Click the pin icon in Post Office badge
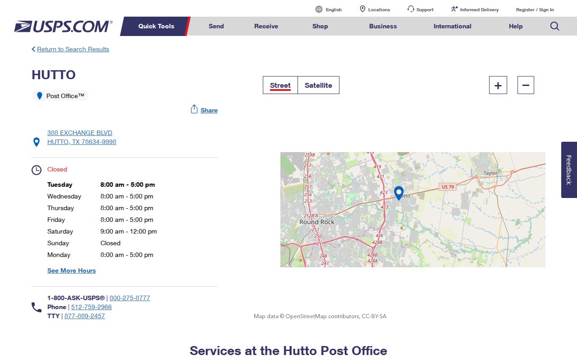The image size is (577, 360). click(40, 96)
